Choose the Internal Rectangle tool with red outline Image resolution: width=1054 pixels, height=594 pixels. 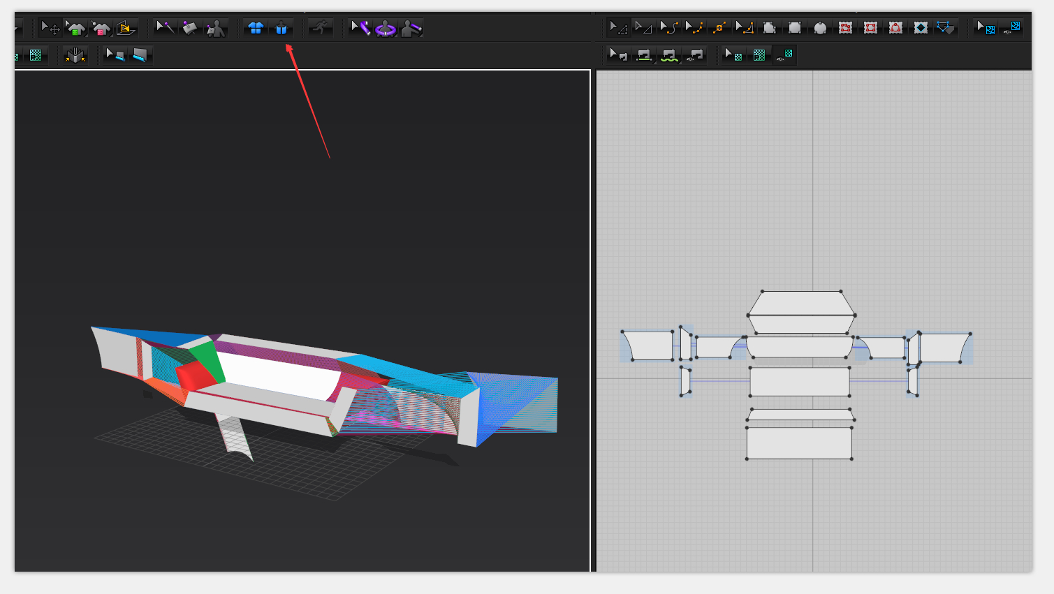point(870,28)
